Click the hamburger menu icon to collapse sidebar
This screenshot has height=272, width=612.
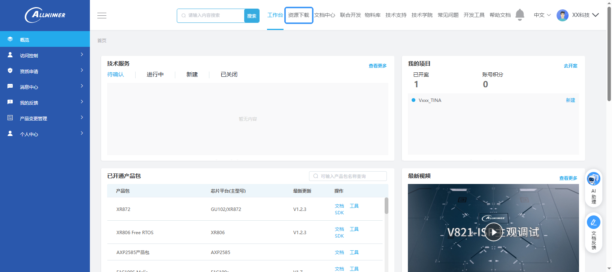tap(102, 15)
